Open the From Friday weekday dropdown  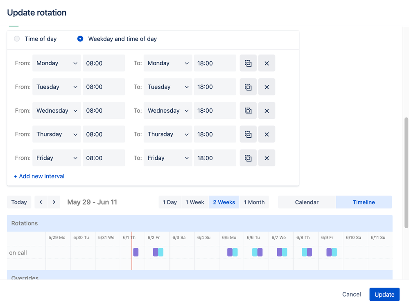click(56, 158)
